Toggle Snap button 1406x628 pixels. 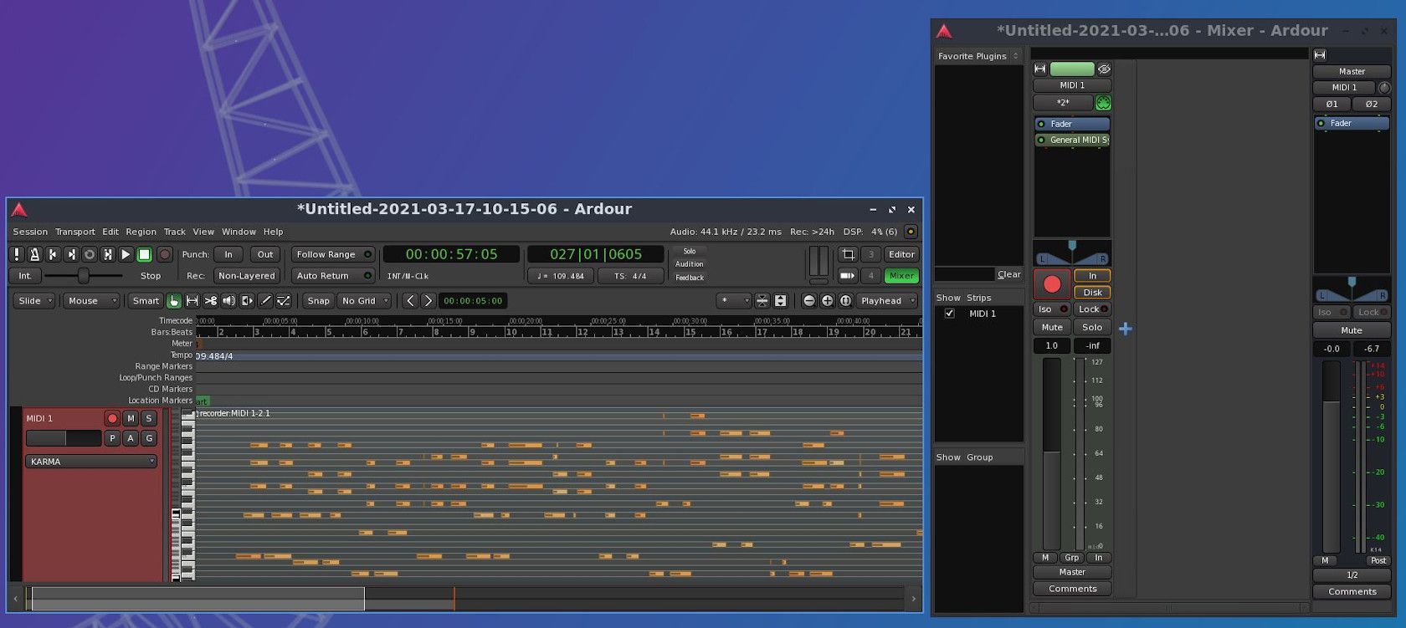pyautogui.click(x=318, y=301)
